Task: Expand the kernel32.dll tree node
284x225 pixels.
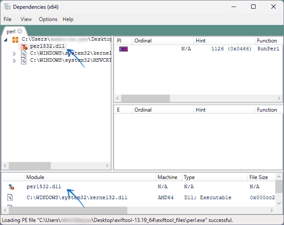Action: tap(14, 53)
